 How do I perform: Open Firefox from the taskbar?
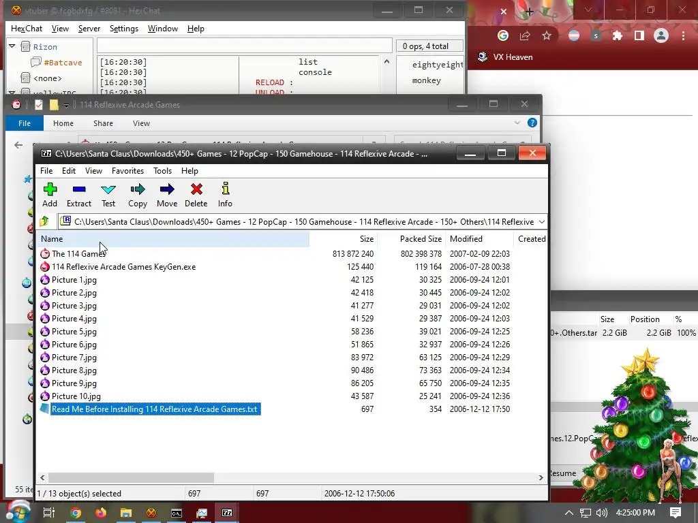101,513
